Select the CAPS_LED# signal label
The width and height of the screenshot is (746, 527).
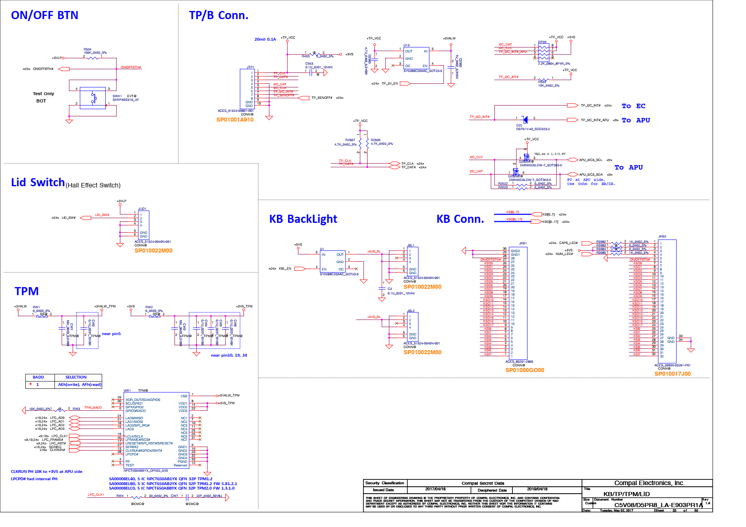(x=568, y=243)
